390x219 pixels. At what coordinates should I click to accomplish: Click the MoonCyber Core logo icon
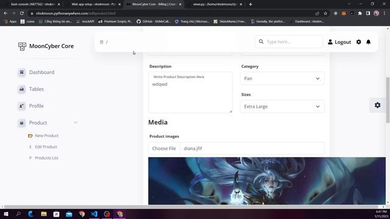click(x=22, y=46)
